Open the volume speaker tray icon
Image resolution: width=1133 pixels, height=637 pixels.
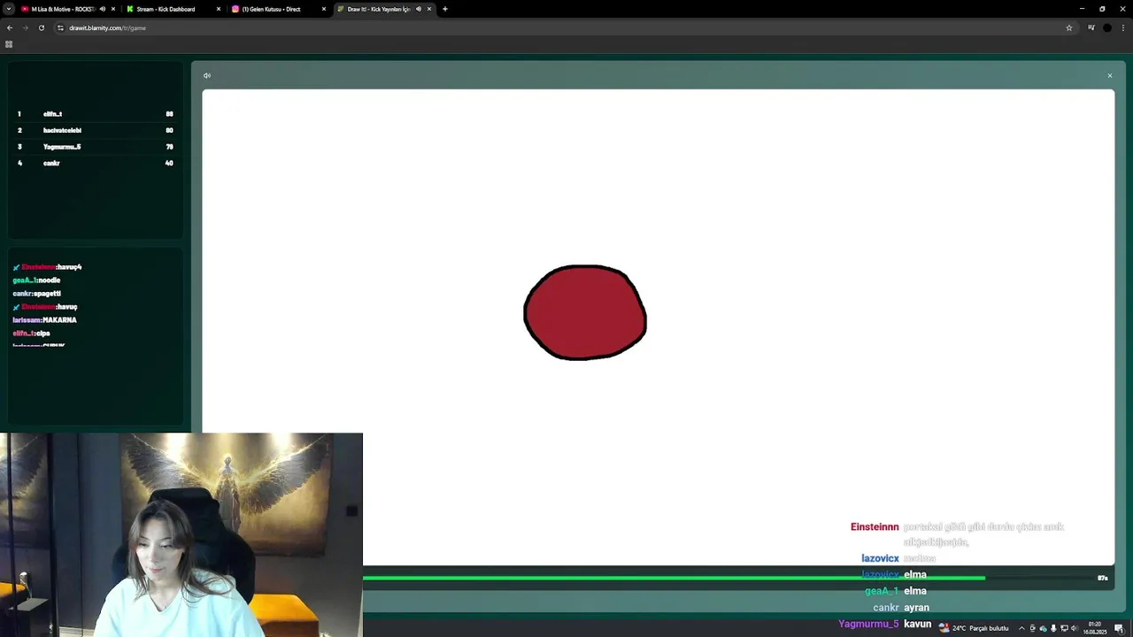click(1075, 628)
